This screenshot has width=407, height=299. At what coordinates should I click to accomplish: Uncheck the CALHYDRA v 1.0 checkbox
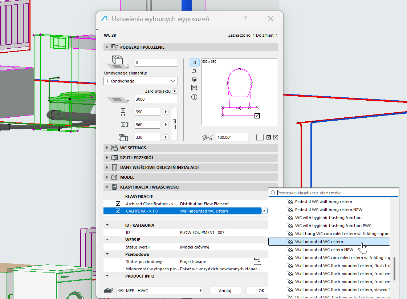118,211
